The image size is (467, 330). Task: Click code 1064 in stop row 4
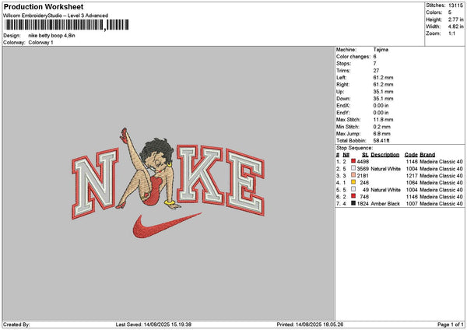point(412,183)
